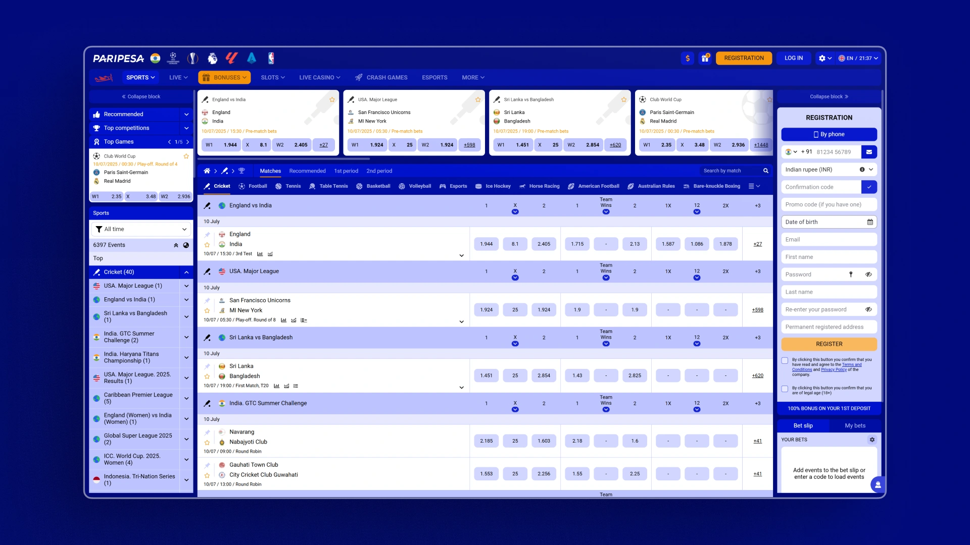Select the Table Tennis sport tab
The width and height of the screenshot is (970, 545).
coord(328,186)
